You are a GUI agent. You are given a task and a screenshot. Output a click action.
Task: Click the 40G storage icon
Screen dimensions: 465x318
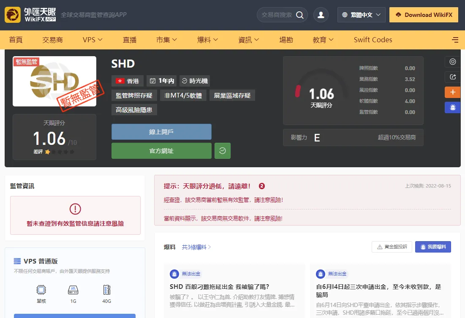pos(107,290)
